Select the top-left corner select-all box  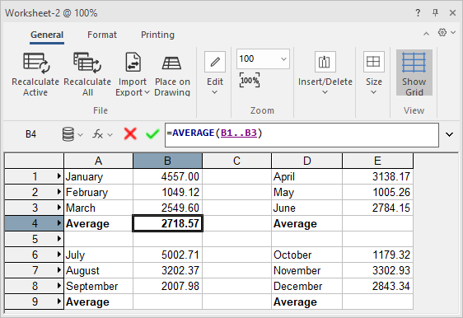click(x=35, y=161)
